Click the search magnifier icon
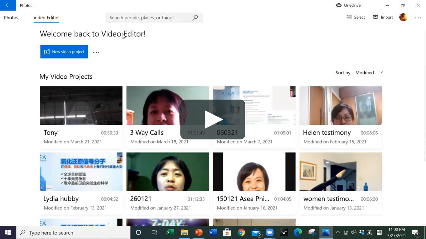The height and width of the screenshot is (239, 426). coord(195,18)
